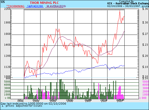The height and width of the screenshot is (110, 149).
Task: Click the $.30 right axis price
Action: 145,22
